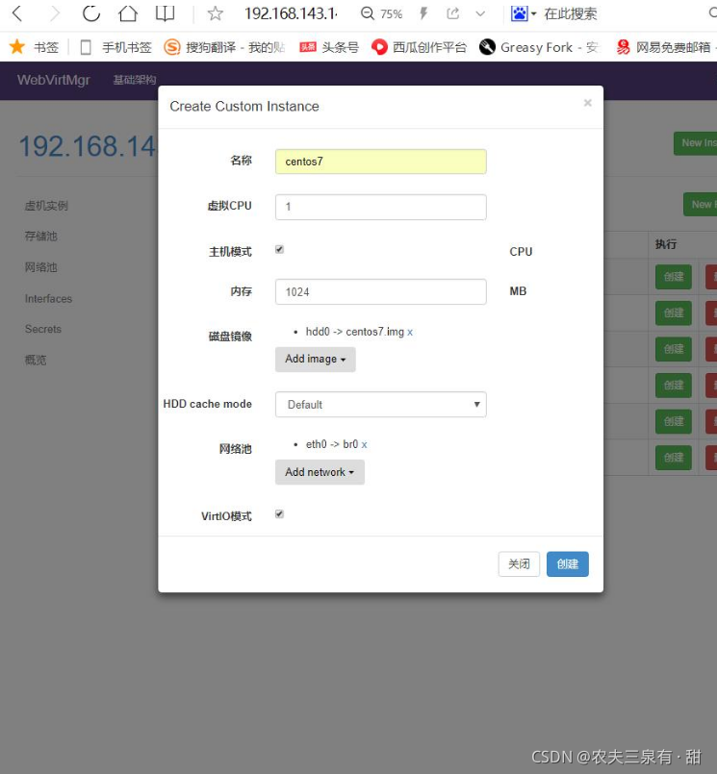Bookmark this page with the star icon
Screen dimensions: 717x774
point(215,13)
